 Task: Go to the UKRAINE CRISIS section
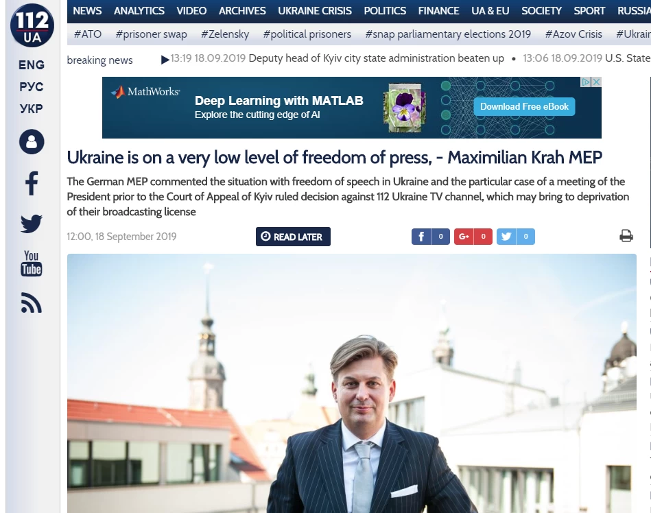pyautogui.click(x=315, y=11)
